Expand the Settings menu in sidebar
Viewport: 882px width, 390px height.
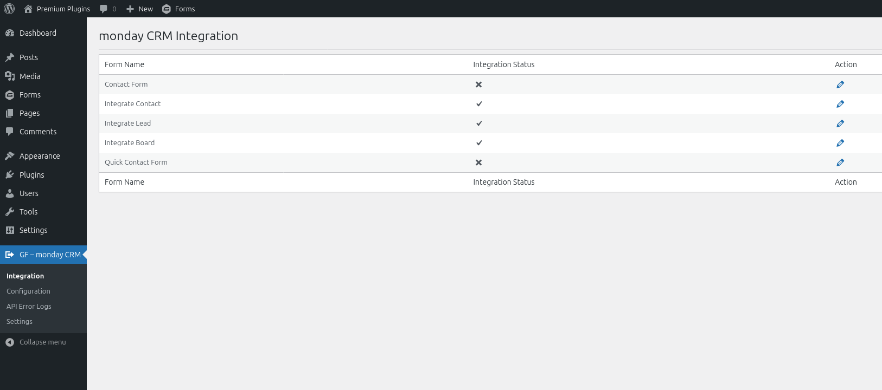pos(34,230)
